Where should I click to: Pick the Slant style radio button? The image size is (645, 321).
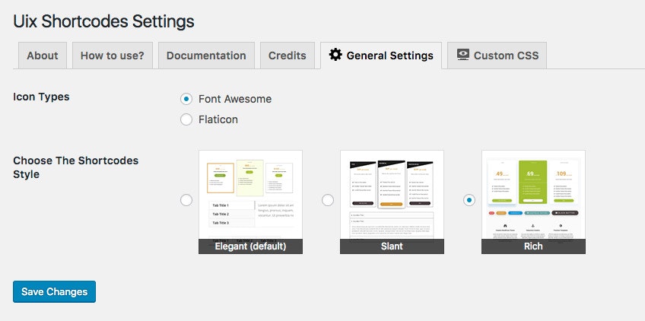327,200
